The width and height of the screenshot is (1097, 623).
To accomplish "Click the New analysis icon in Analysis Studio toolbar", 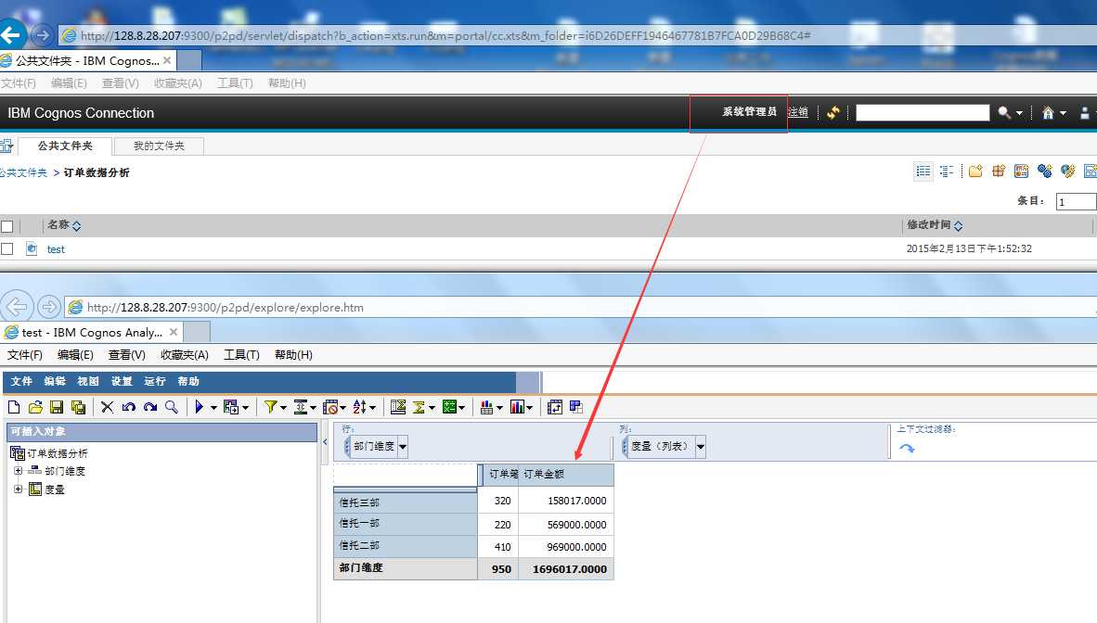I will (x=14, y=407).
